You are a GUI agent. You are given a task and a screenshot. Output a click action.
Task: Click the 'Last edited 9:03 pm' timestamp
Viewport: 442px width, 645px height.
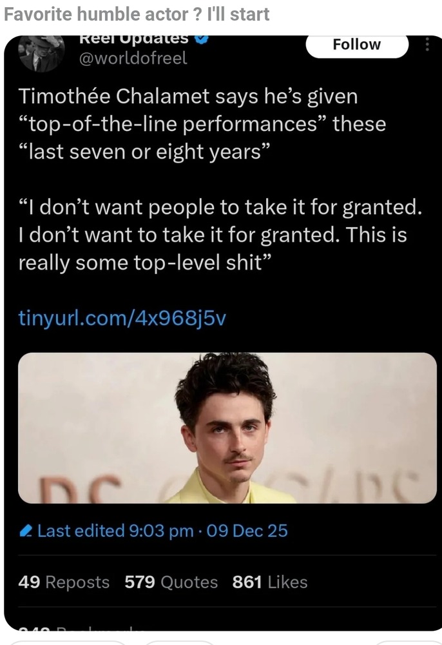(x=115, y=531)
